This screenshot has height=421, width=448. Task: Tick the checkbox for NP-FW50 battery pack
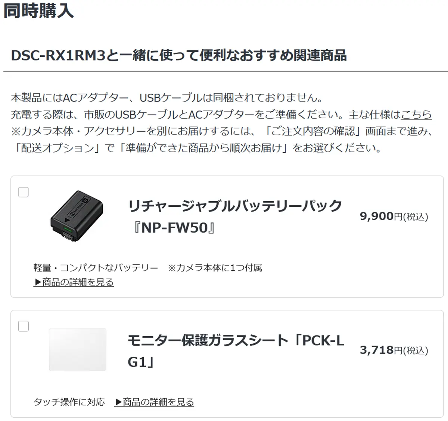pyautogui.click(x=24, y=192)
